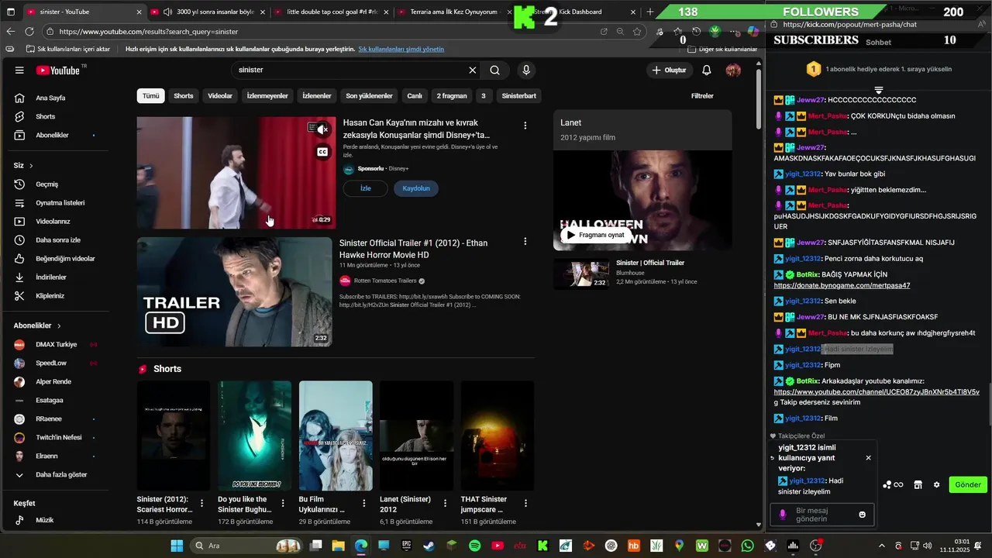Select the Canlı filter chip
This screenshot has width=992, height=558.
coord(415,96)
